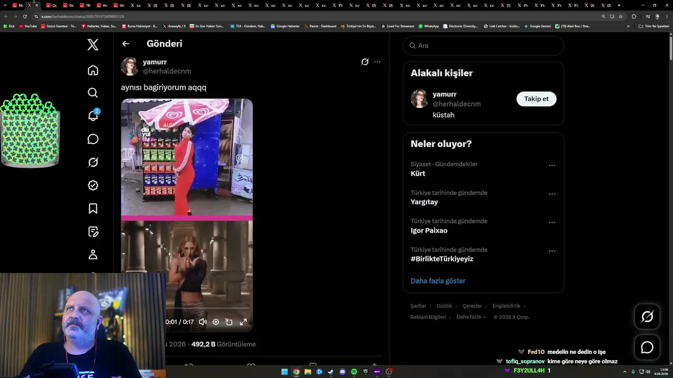The height and width of the screenshot is (378, 673).
Task: Mute the video with the speaker icon
Action: coord(203,322)
